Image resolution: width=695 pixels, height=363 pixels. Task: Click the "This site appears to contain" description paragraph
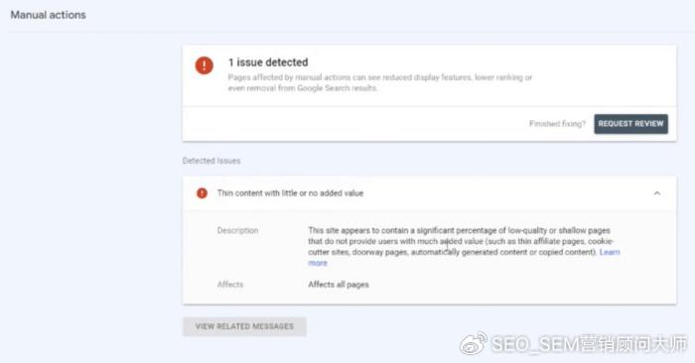[464, 247]
